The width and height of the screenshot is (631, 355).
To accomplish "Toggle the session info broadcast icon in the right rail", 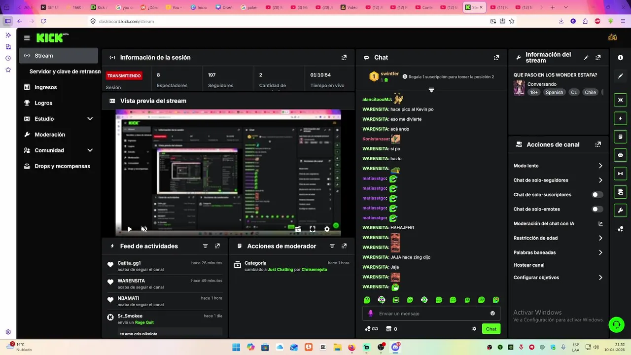I will click(620, 174).
